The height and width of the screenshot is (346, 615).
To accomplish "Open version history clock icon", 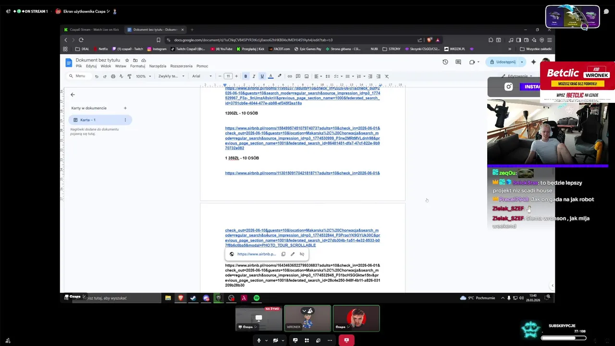I will tap(445, 62).
